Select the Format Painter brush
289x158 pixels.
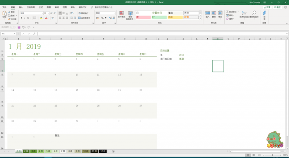tap(9, 19)
